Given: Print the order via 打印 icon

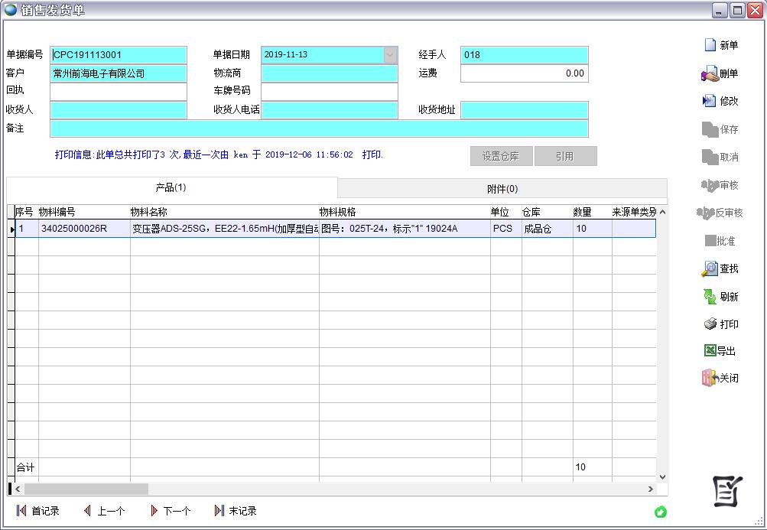Looking at the screenshot, I should click(x=710, y=324).
